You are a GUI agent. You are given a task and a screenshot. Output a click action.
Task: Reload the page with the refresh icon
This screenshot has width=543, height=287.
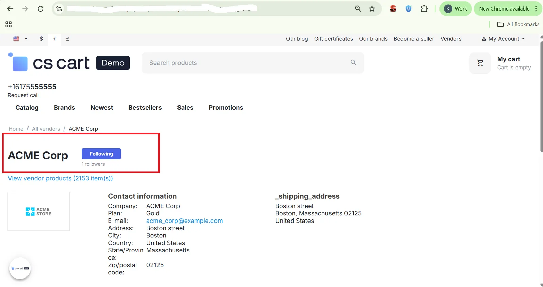[x=40, y=9]
